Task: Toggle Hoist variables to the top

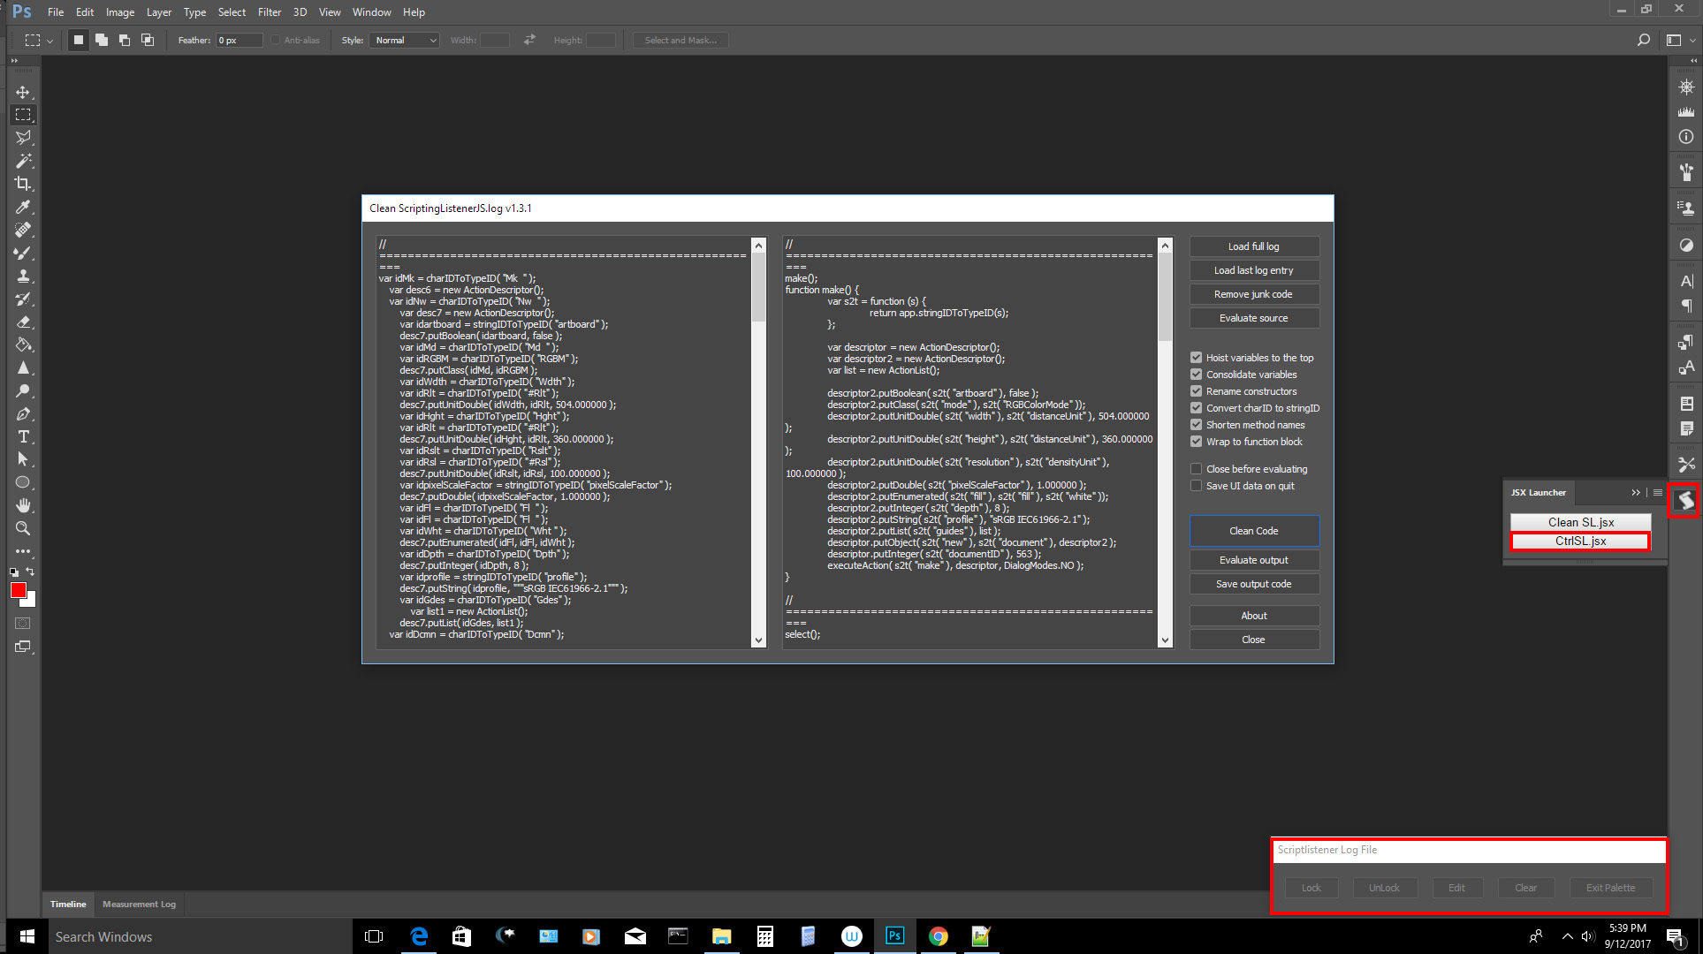Action: (1197, 357)
